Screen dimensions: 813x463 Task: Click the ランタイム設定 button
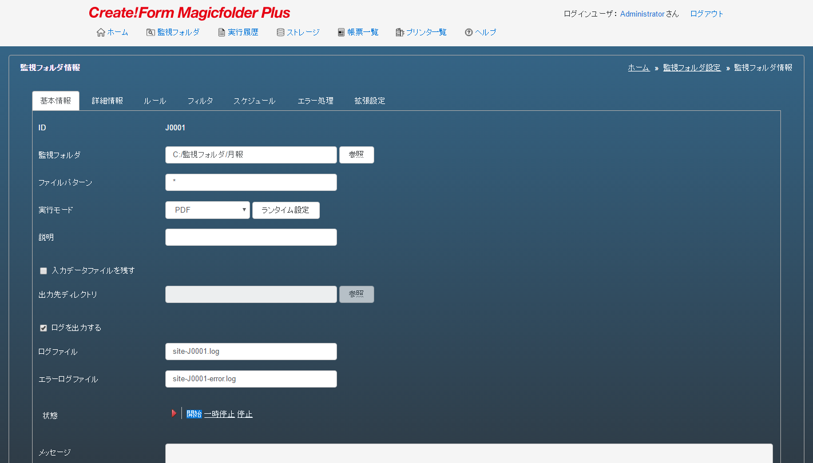coord(285,210)
